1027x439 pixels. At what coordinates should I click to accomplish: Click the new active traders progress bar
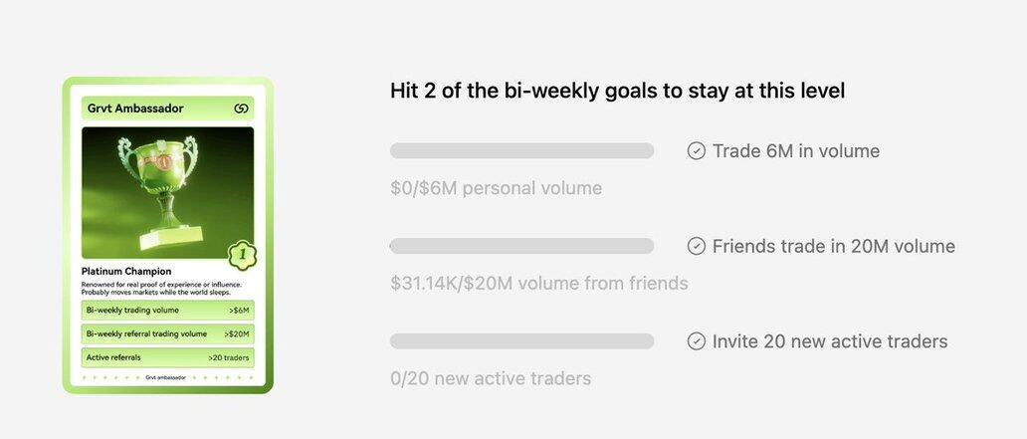521,341
